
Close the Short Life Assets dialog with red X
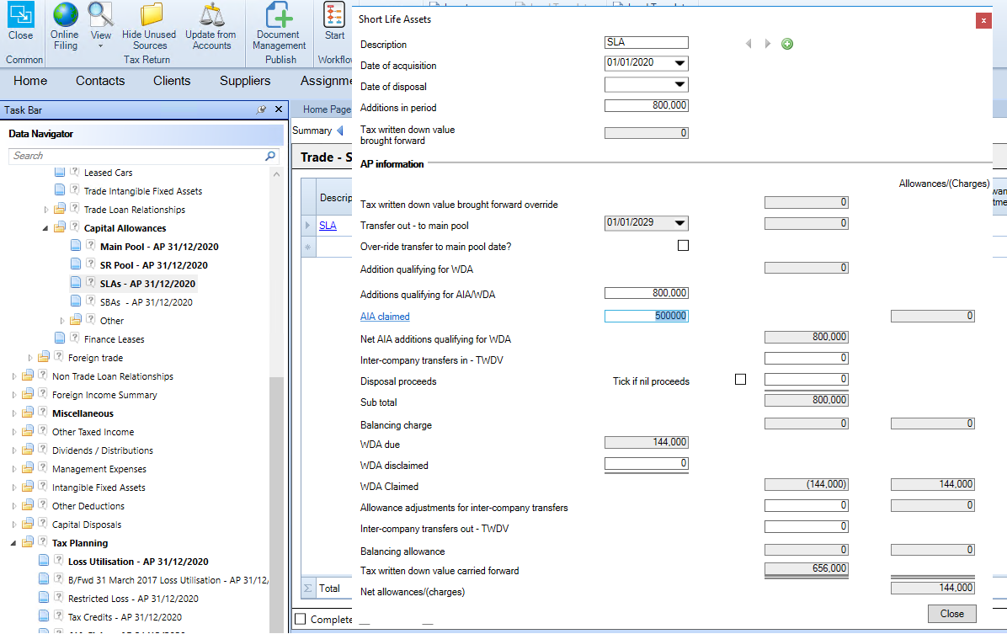point(983,20)
